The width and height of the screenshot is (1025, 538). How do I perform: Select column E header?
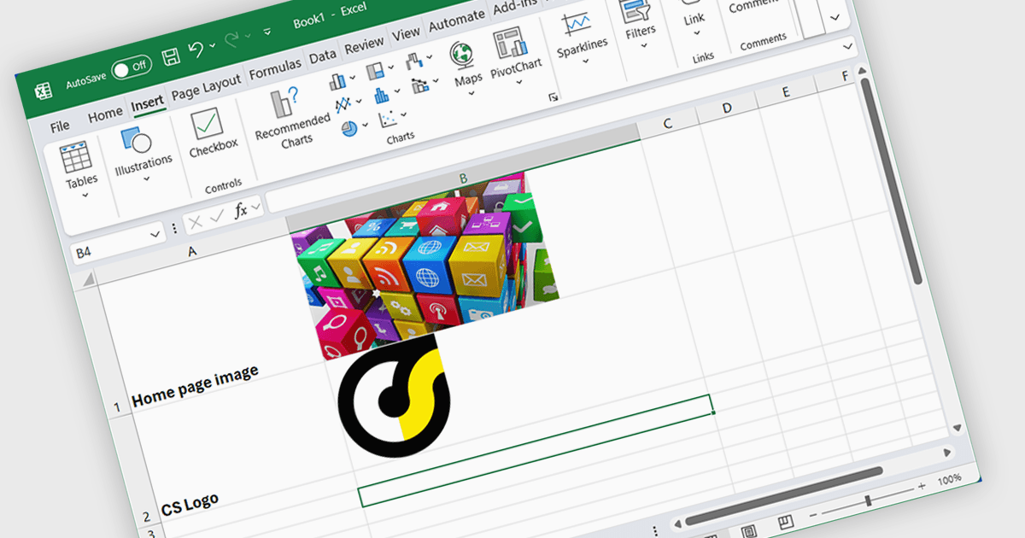(785, 93)
